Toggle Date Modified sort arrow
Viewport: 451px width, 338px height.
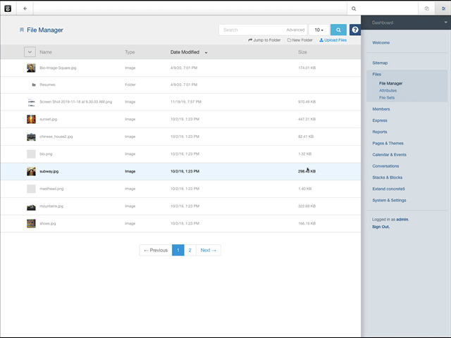(206, 53)
